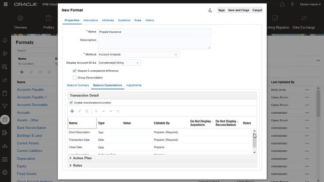
Task: Open the Profiles card icon
Action: coord(49,18)
